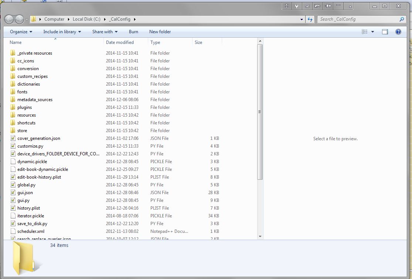The height and width of the screenshot is (279, 412).
Task: Click _CalConfig in the breadcrumb path
Action: tap(120, 19)
